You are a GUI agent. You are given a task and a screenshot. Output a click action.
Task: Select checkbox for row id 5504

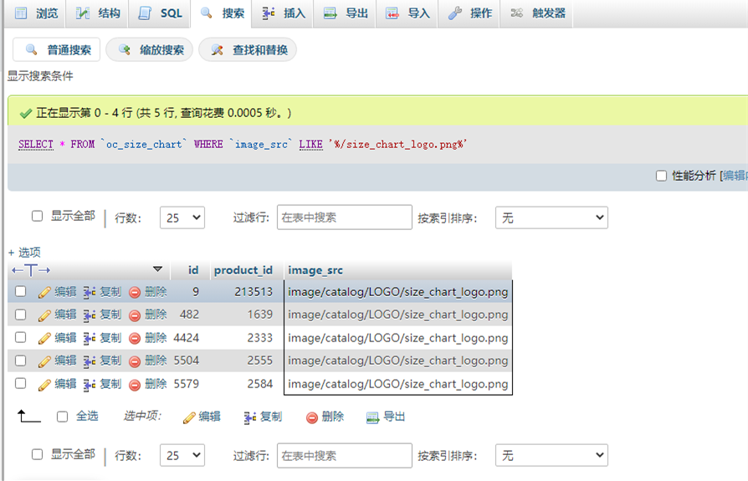pyautogui.click(x=21, y=361)
